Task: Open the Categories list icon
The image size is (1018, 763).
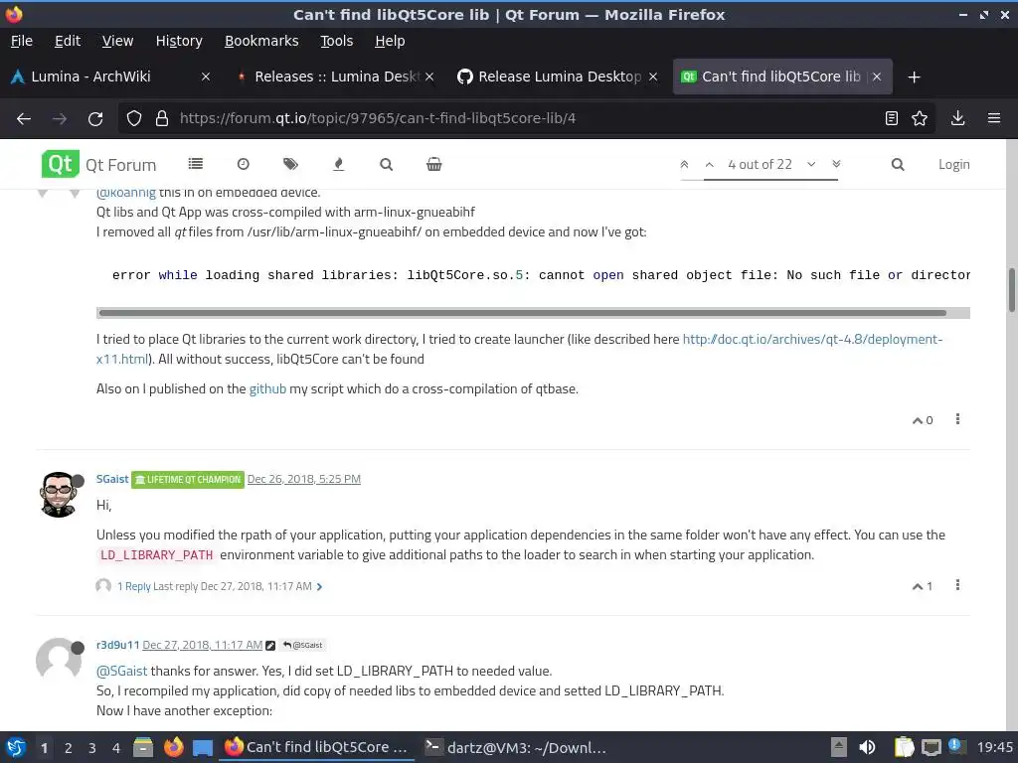Action: click(x=196, y=164)
